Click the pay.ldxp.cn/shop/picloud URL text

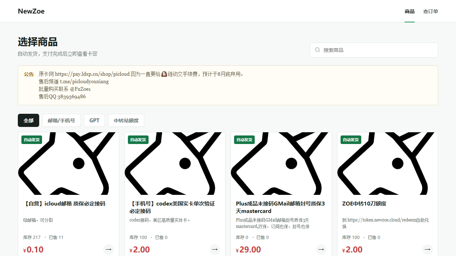(x=92, y=74)
